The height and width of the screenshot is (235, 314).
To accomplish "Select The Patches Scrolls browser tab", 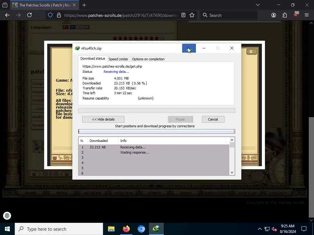I will coord(44,5).
